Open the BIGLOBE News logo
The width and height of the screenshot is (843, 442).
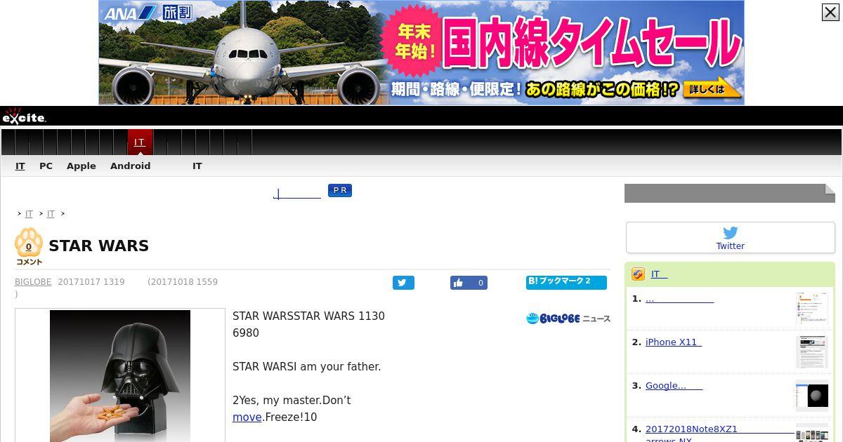click(x=568, y=319)
